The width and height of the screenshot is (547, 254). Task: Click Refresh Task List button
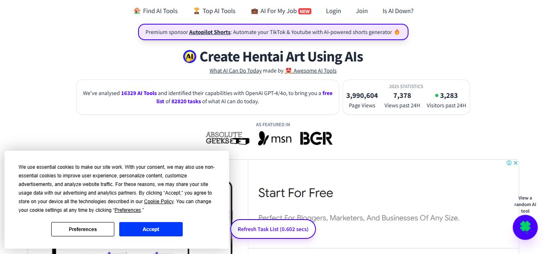273,229
